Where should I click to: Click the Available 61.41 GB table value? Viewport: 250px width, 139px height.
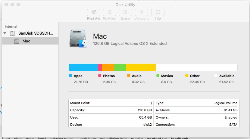[231, 110]
